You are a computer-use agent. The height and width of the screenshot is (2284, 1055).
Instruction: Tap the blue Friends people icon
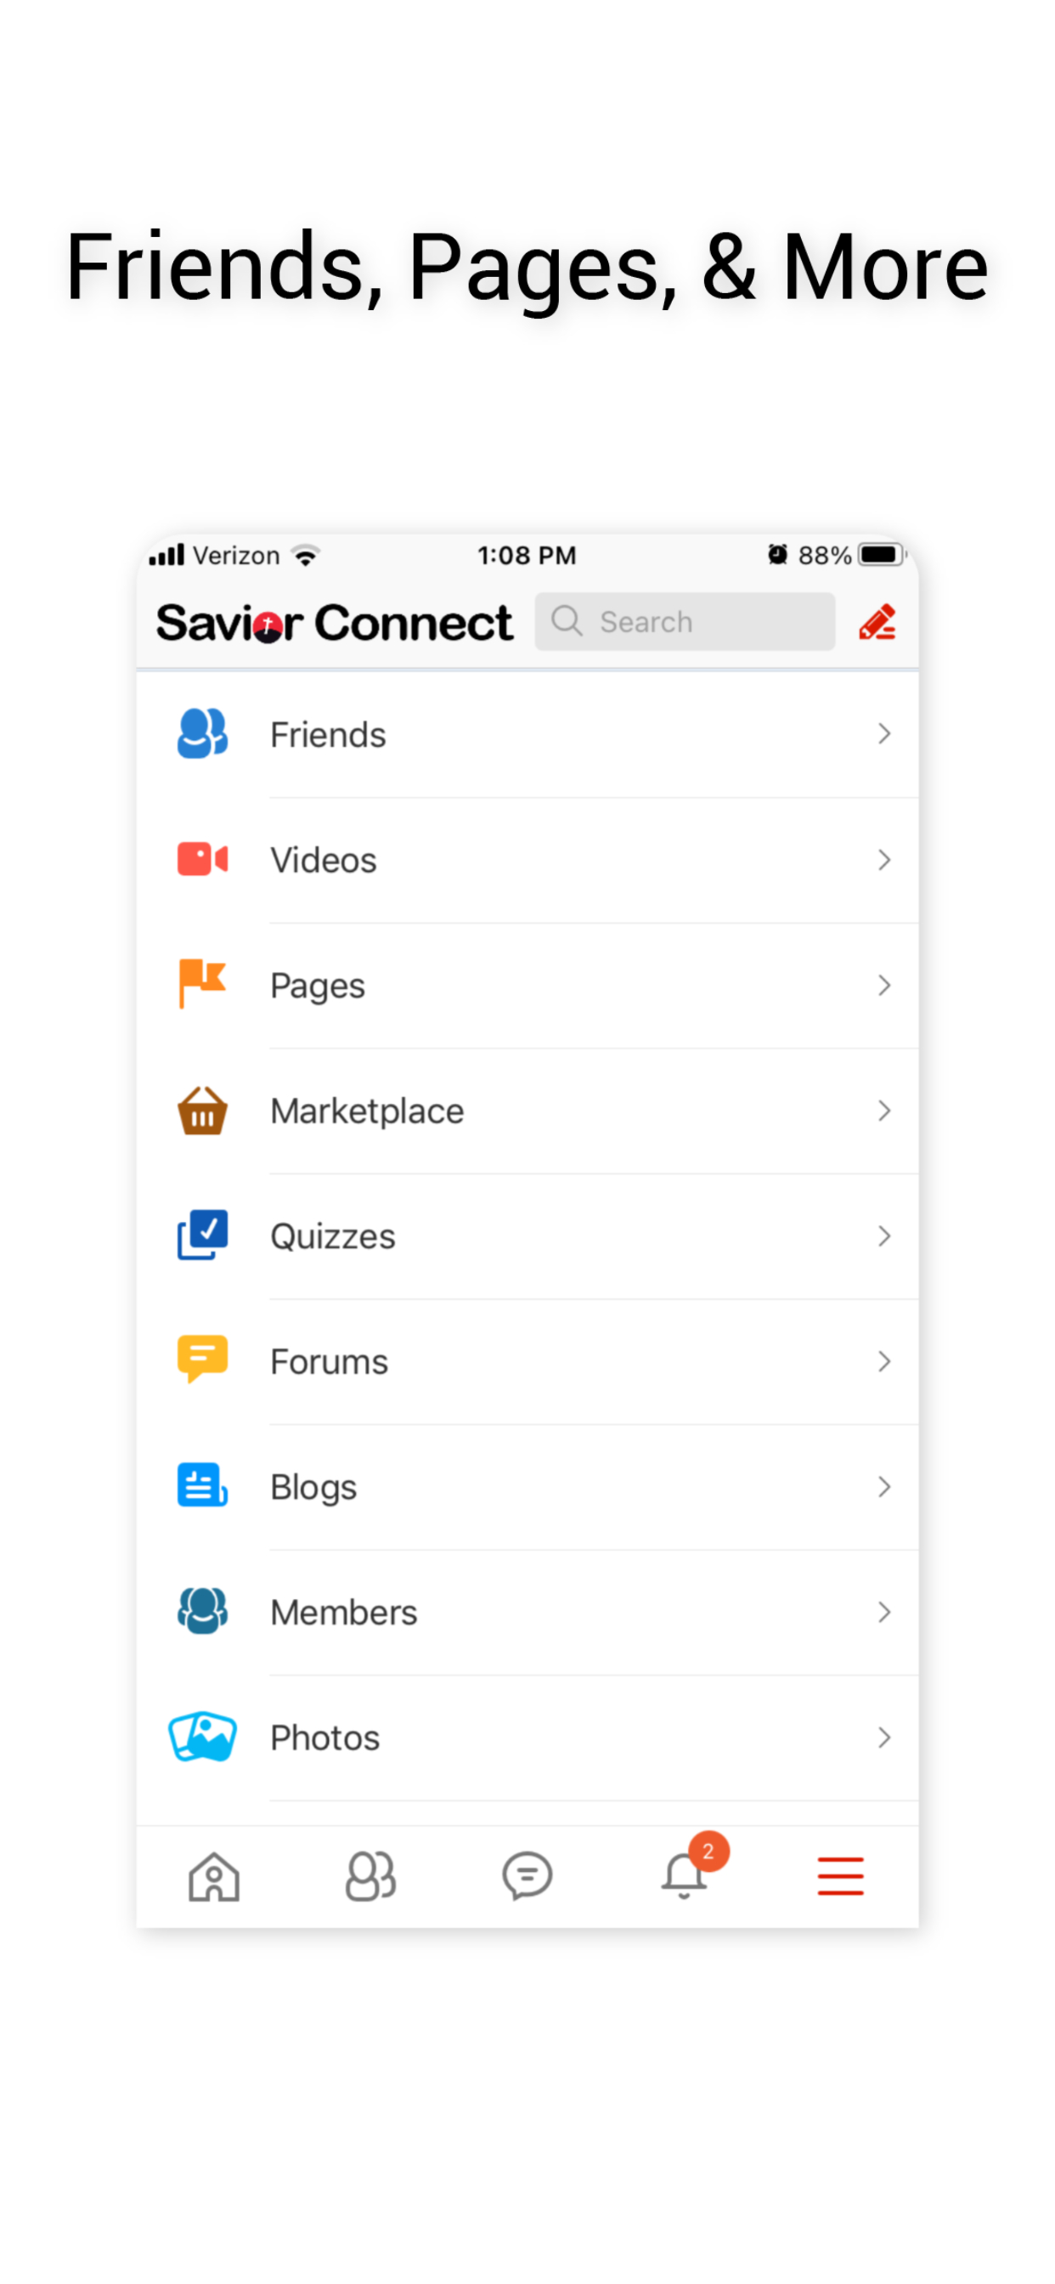[x=202, y=734]
